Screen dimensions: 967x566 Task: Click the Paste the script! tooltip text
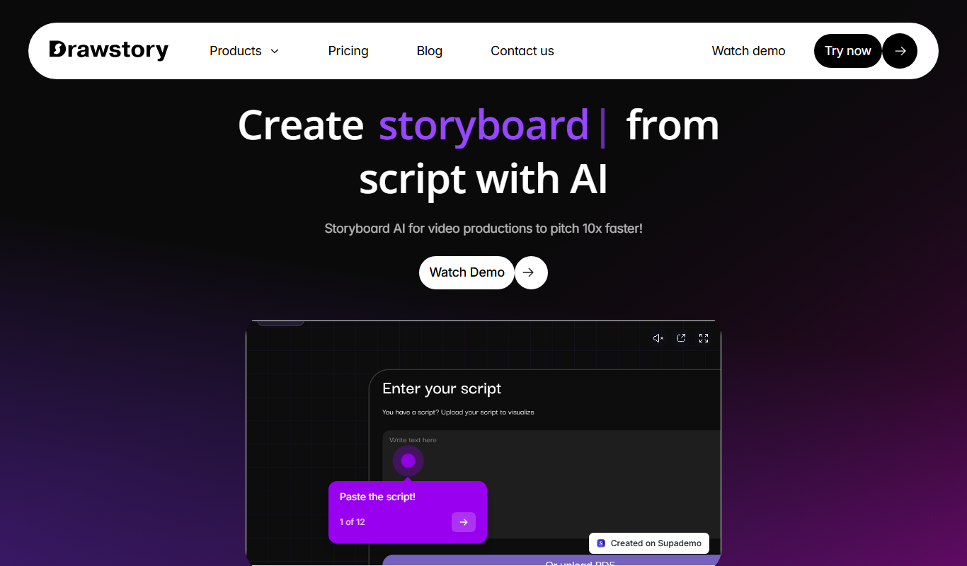point(377,497)
